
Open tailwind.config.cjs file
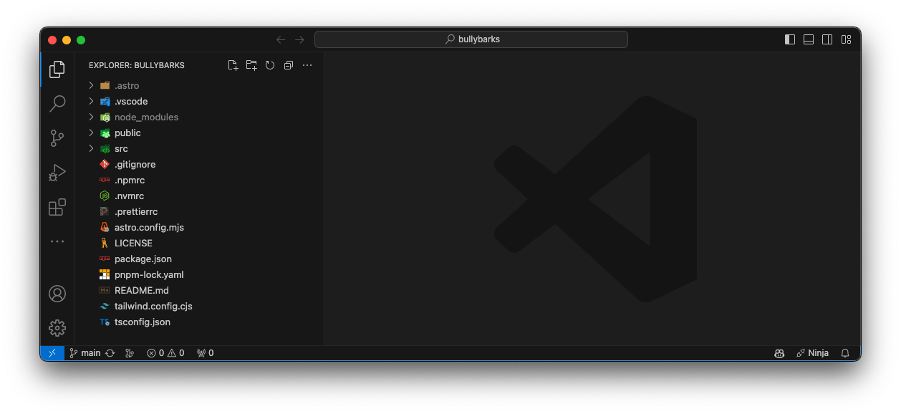(x=199, y=306)
